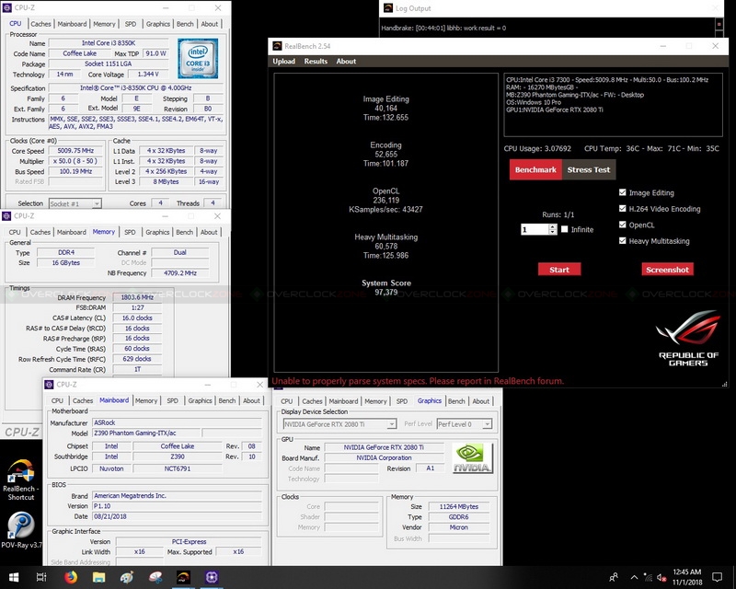Expand the Perf Level 0 dropdown

(x=464, y=424)
